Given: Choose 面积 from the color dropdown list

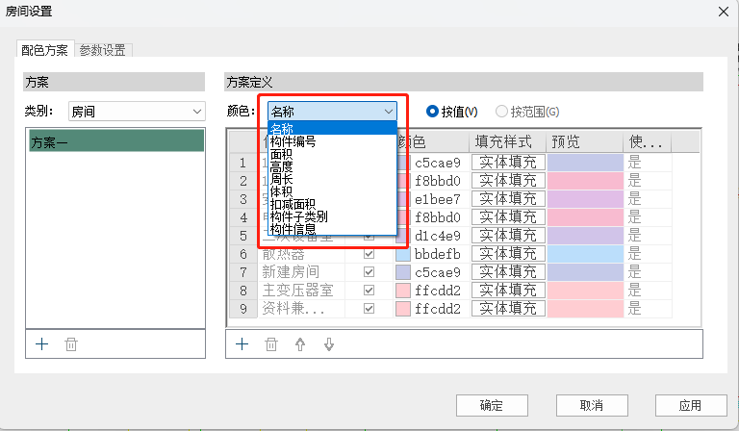Looking at the screenshot, I should tap(332, 154).
